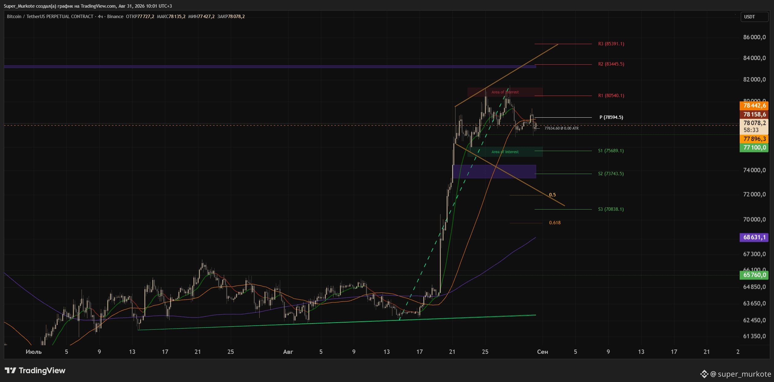
Task: Select the S3 (70838.1) pivot label
Action: tap(611, 209)
